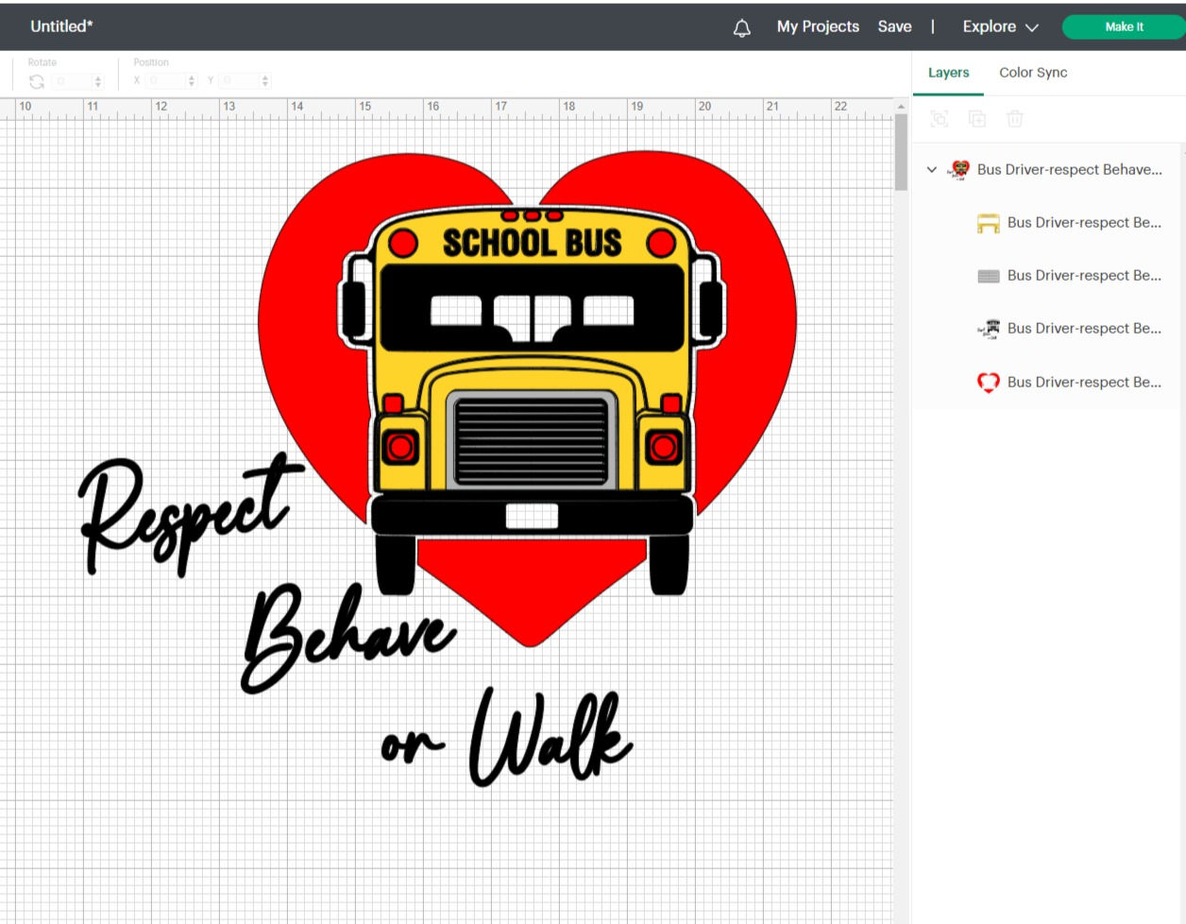Click the delete layer trash icon
Viewport: 1186px width, 924px height.
click(1015, 118)
